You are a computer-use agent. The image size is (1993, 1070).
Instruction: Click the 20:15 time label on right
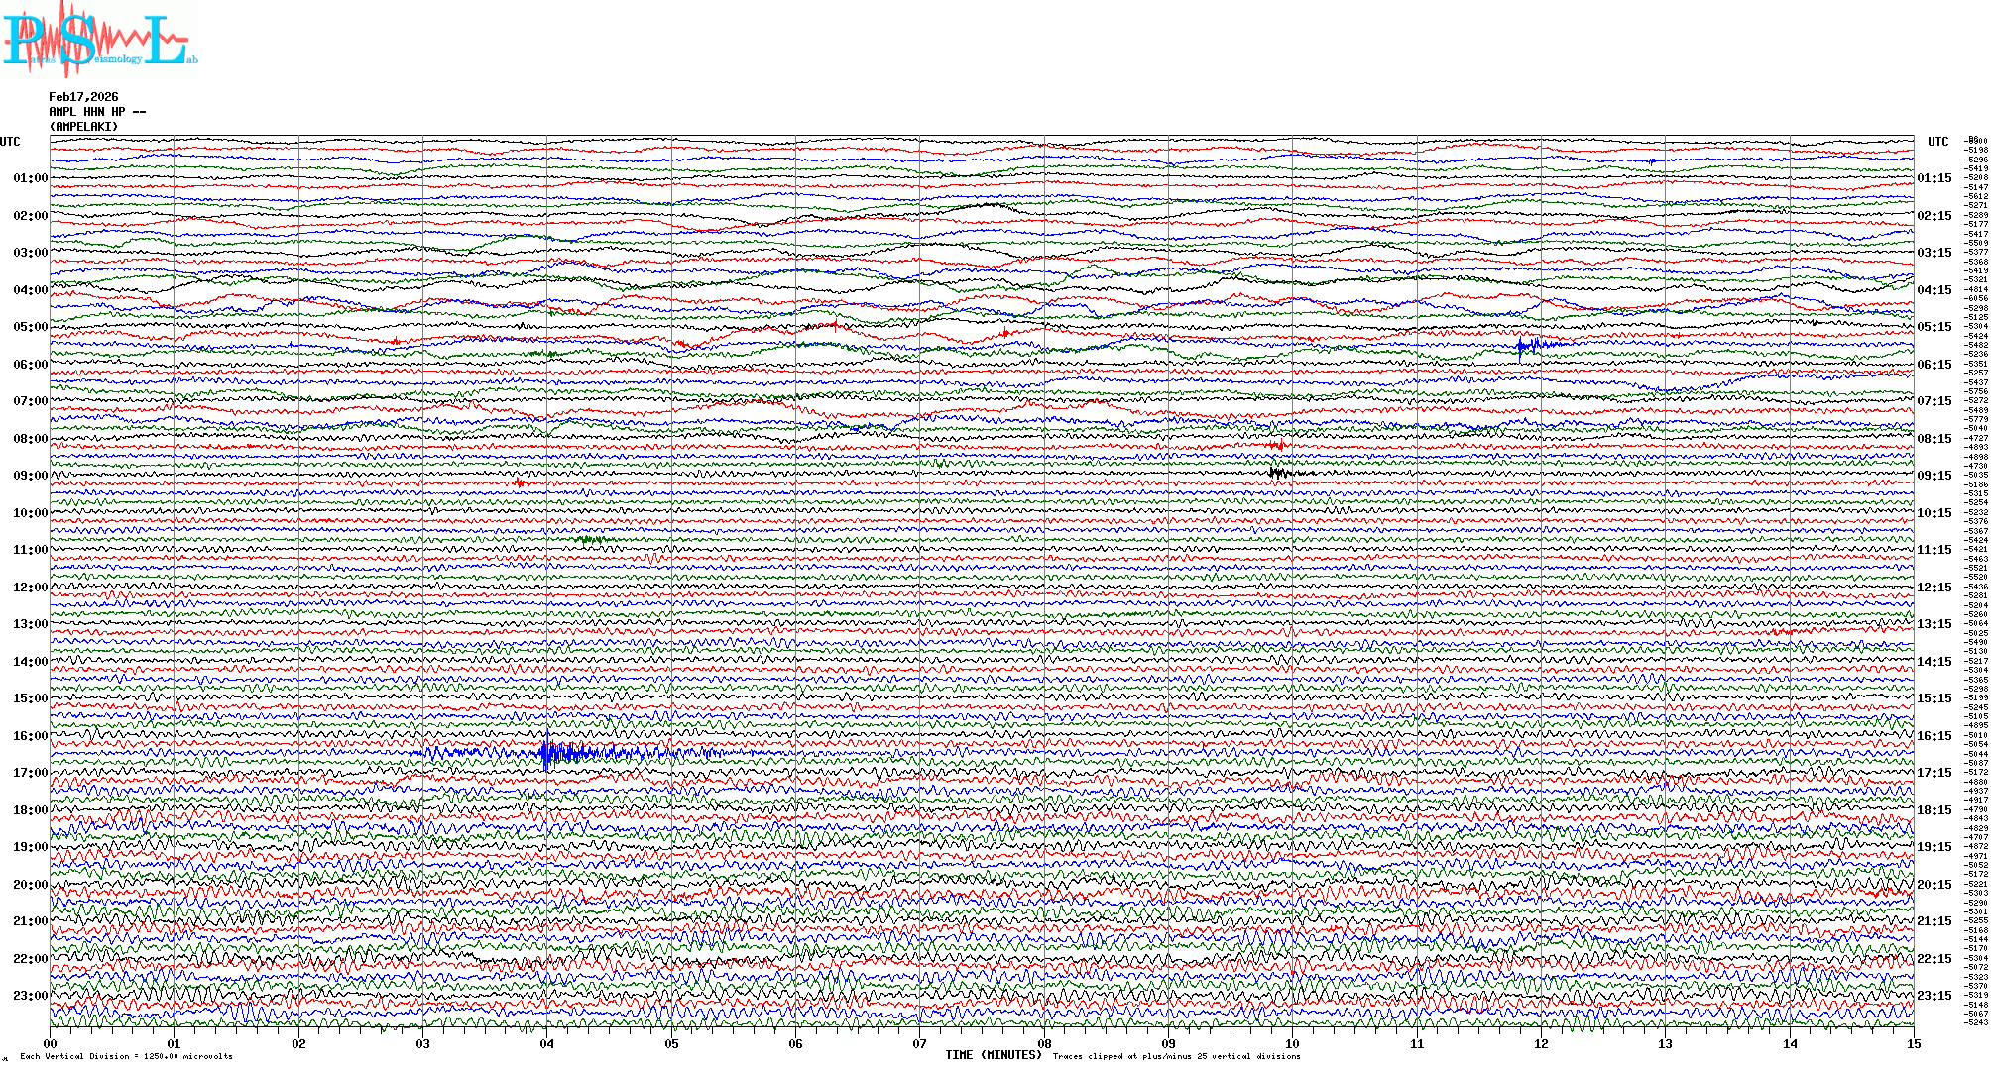click(x=1934, y=885)
